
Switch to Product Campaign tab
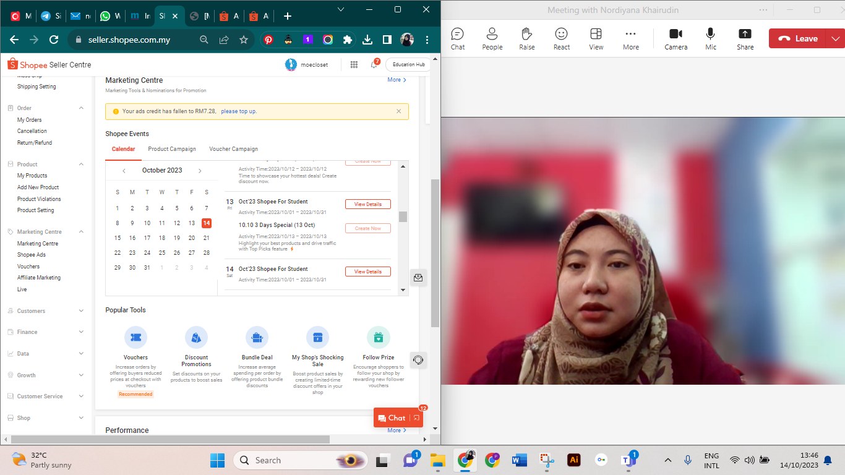pyautogui.click(x=172, y=149)
